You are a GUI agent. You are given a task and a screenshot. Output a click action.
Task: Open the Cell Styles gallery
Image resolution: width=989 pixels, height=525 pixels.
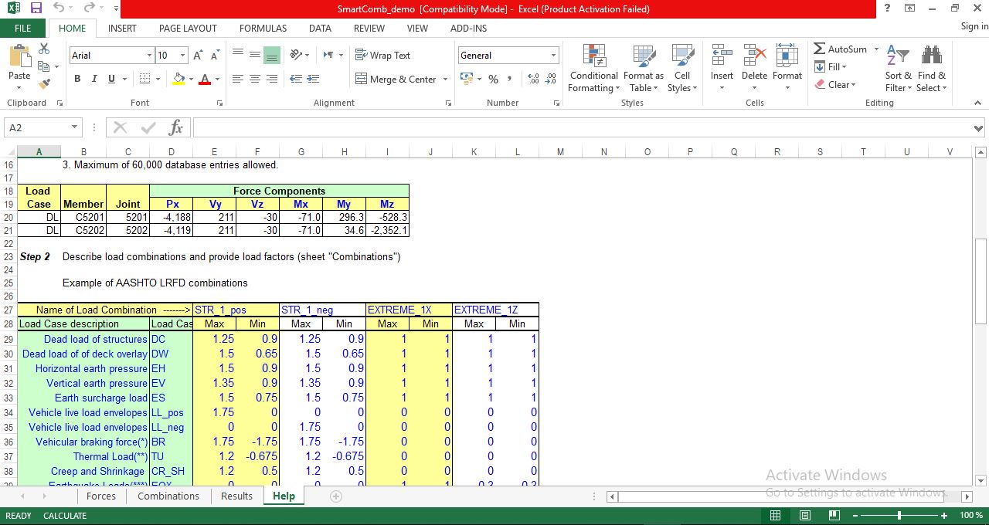point(681,68)
